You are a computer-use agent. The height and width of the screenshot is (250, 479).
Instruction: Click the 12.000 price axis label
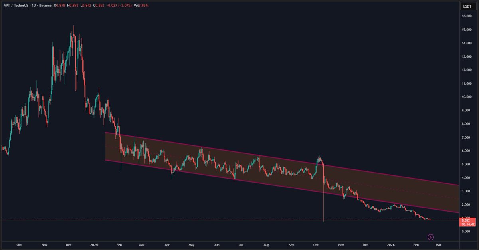tap(467, 70)
